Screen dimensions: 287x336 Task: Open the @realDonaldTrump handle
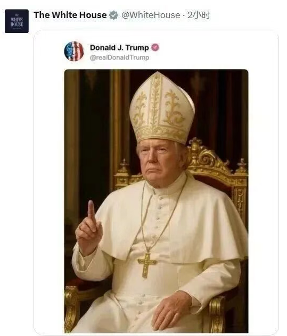(119, 57)
